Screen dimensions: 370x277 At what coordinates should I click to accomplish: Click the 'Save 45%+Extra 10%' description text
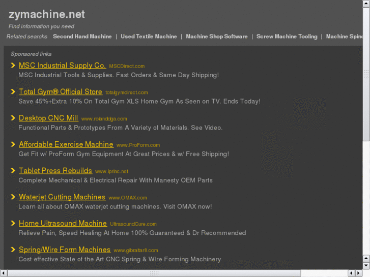[139, 101]
